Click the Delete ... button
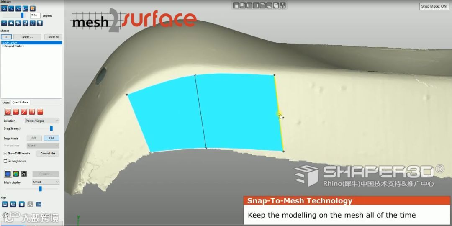The image size is (452, 226). pyautogui.click(x=27, y=37)
